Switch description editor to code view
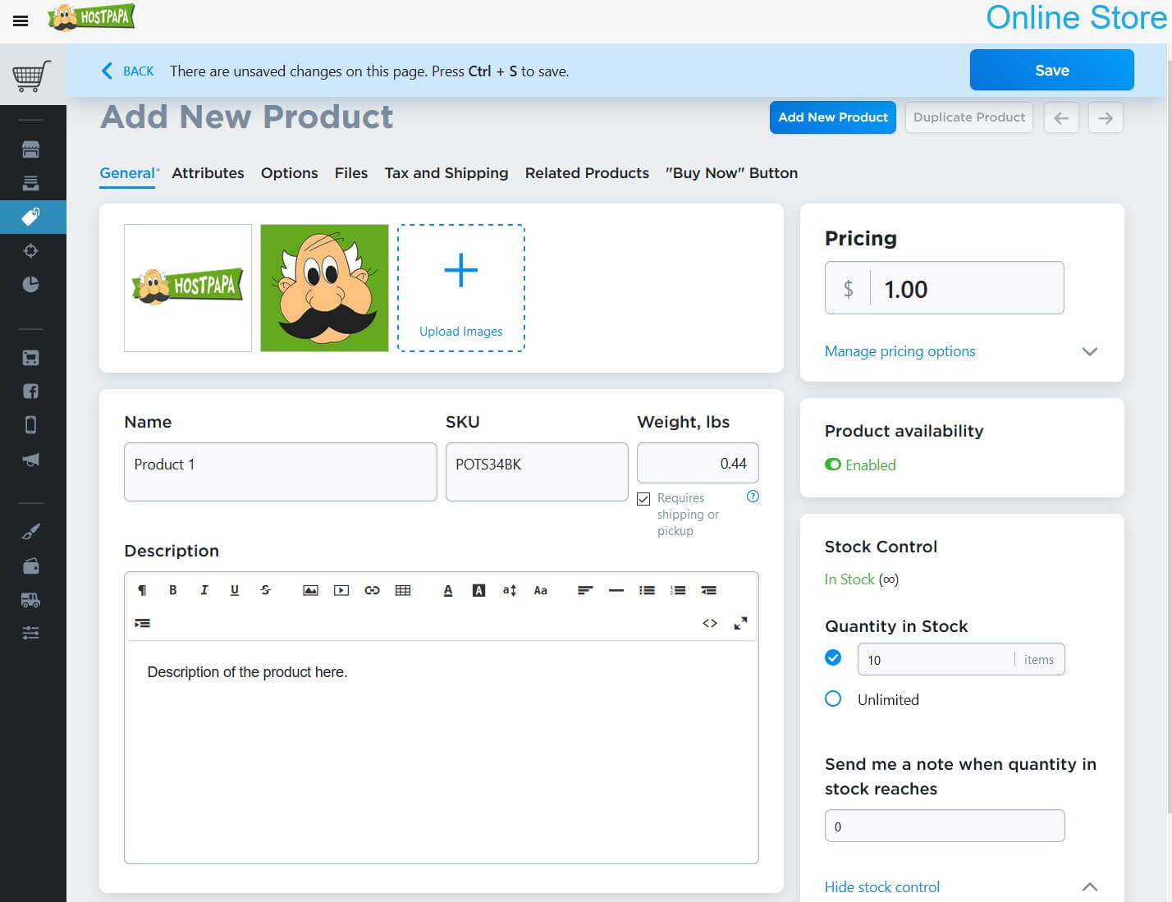1172x902 pixels. pos(711,623)
